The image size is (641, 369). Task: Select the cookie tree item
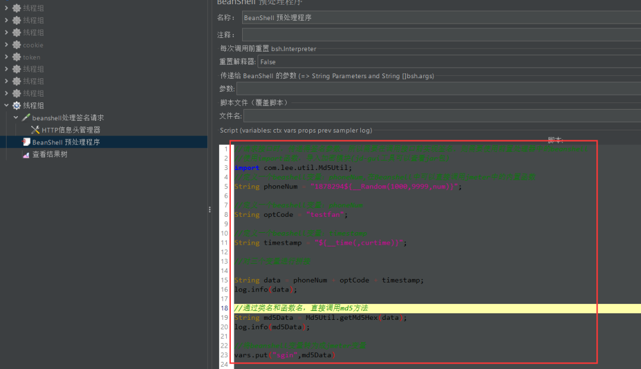pos(33,45)
